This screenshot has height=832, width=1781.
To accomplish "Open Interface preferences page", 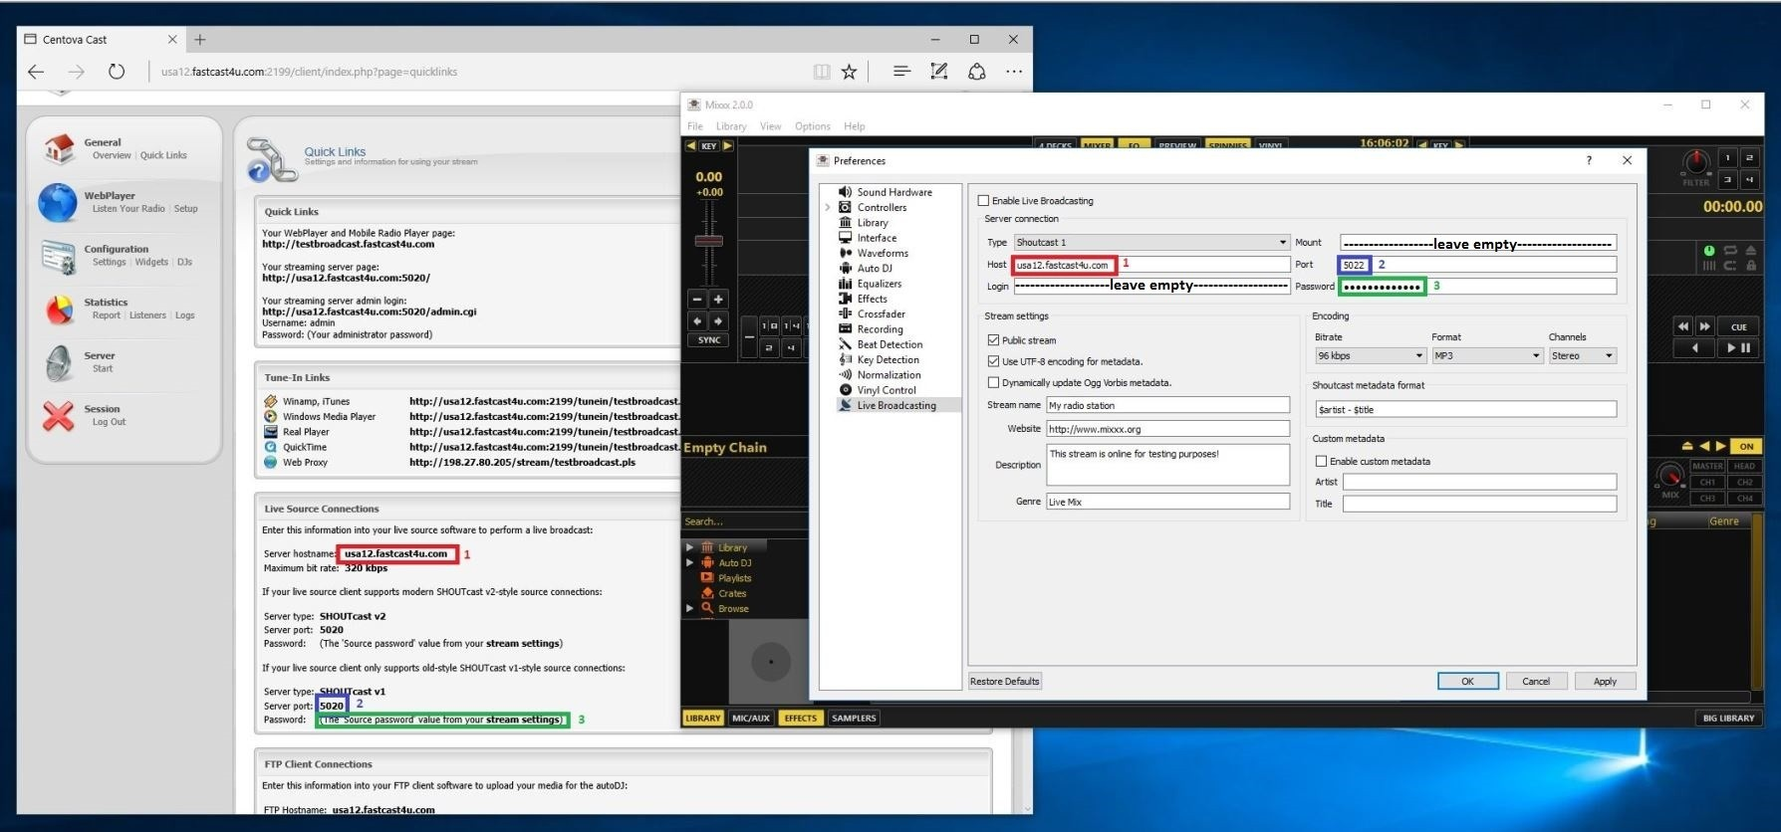I will click(877, 238).
